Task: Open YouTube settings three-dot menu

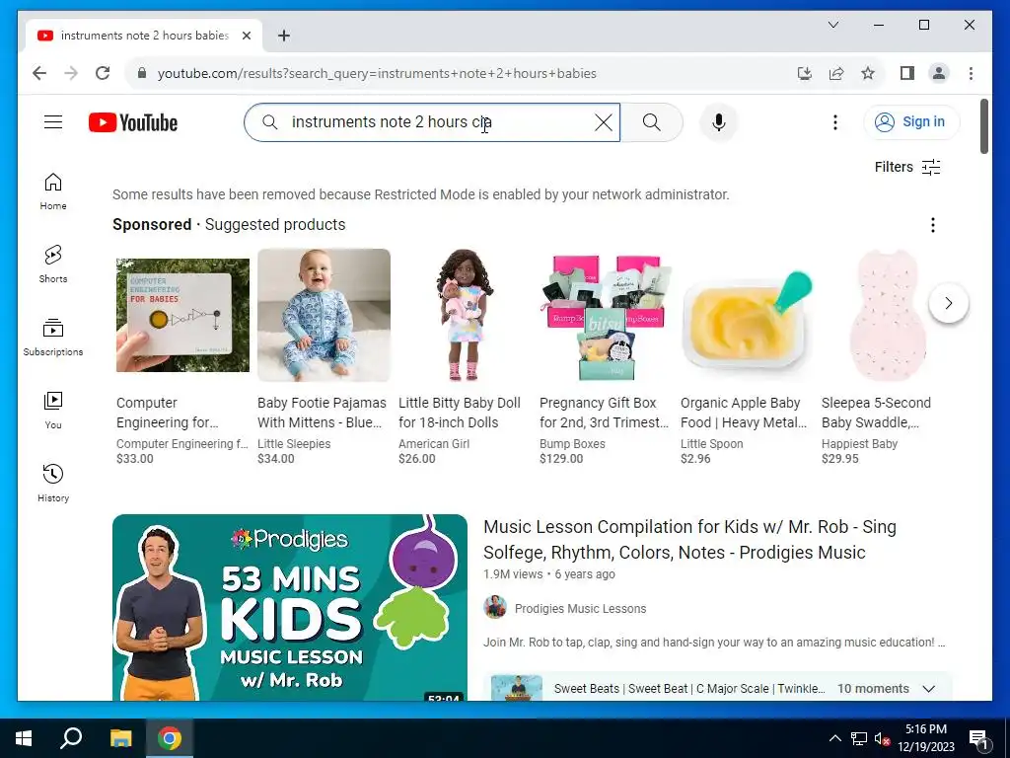Action: [834, 121]
